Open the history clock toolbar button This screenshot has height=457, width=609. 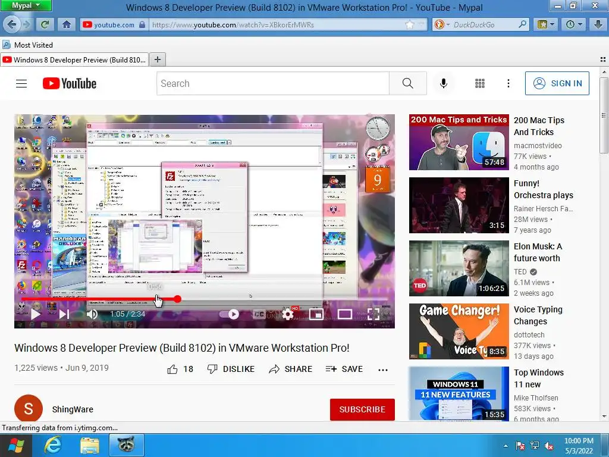[x=573, y=24]
